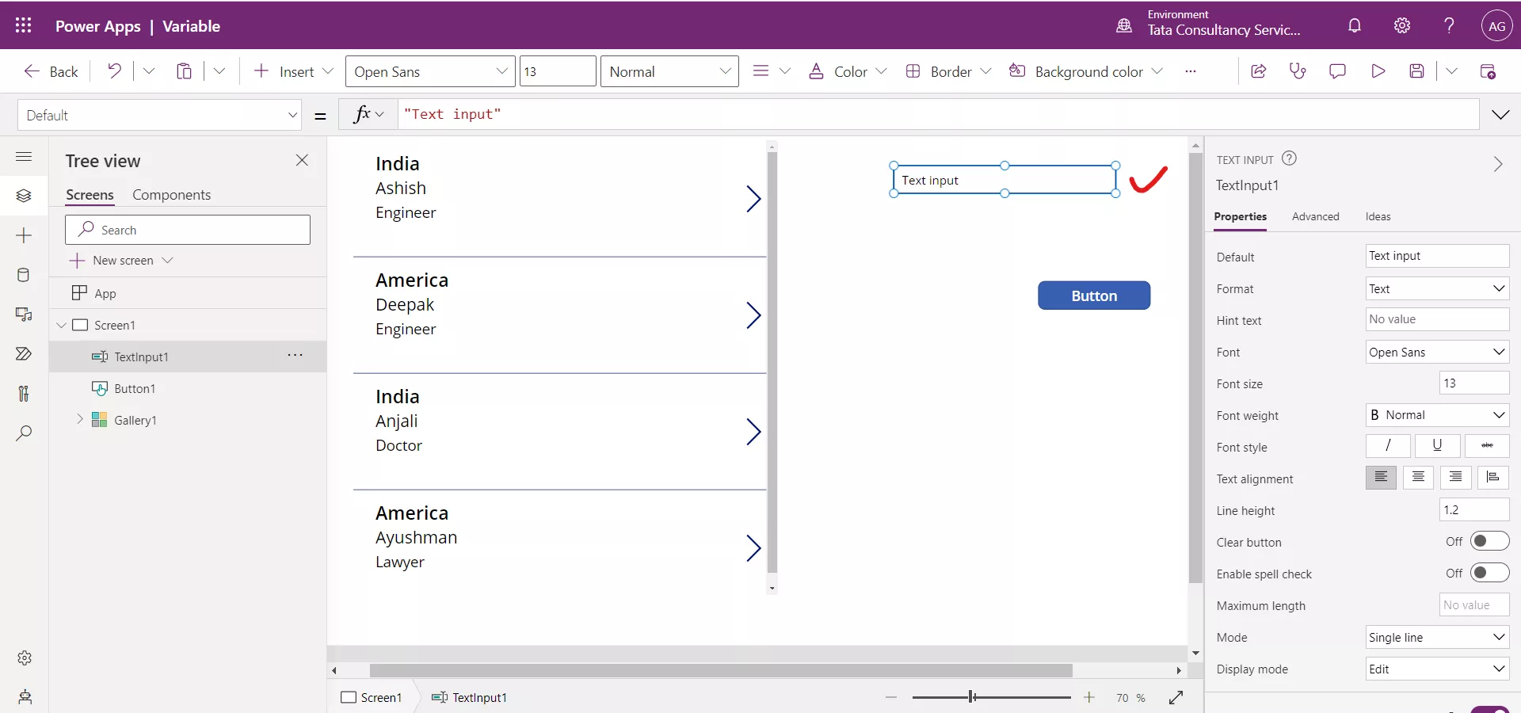Viewport: 1521px width, 713px height.
Task: Switch to the Advanced tab
Action: click(x=1315, y=216)
